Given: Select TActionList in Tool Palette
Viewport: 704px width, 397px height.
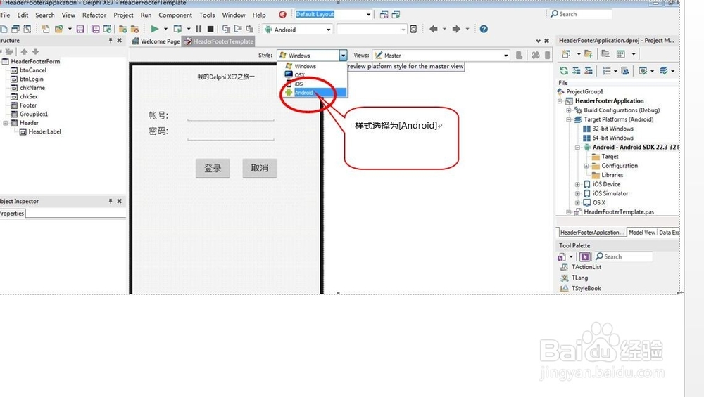Looking at the screenshot, I should click(586, 267).
